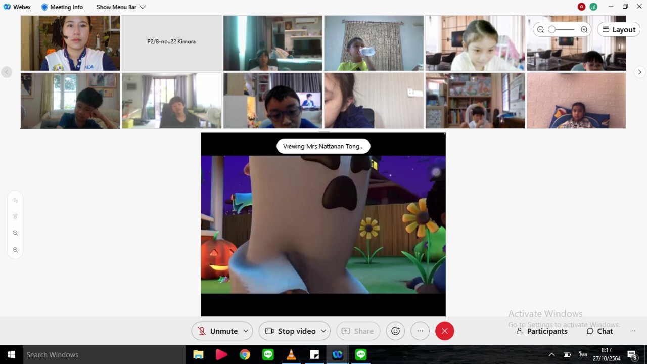
Task: Open the action center notifications icon
Action: point(632,354)
